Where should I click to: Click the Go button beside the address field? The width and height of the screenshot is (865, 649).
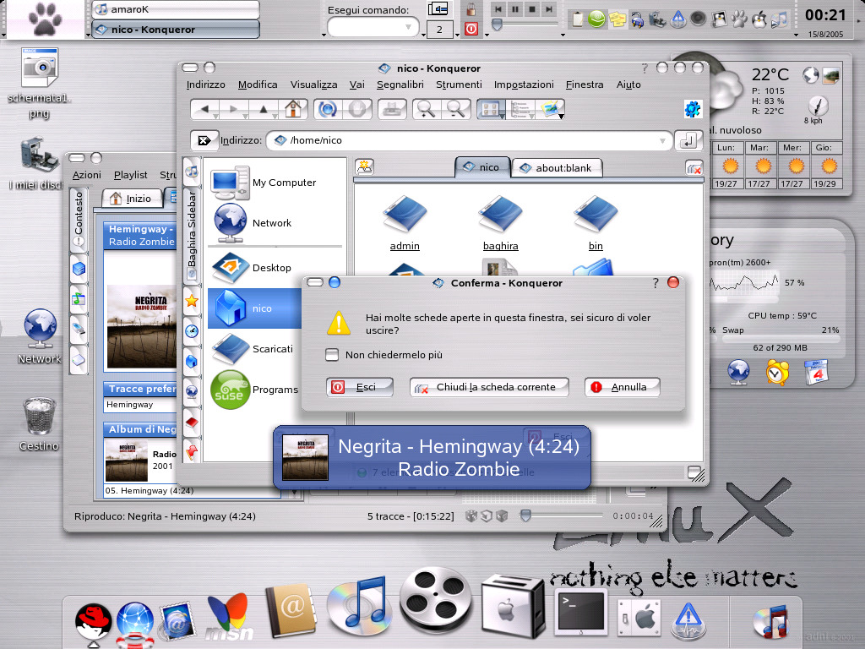tap(688, 141)
